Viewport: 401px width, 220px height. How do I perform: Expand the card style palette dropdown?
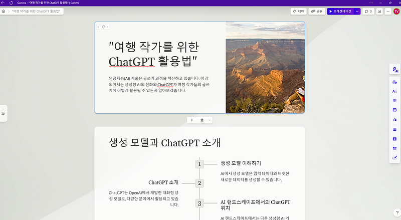(105, 27)
